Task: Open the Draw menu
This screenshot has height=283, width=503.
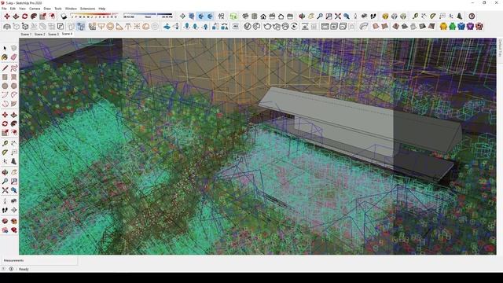Action: point(47,9)
